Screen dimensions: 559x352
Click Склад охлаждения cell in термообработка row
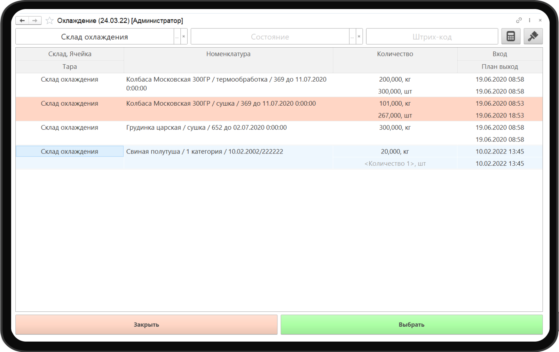click(70, 80)
